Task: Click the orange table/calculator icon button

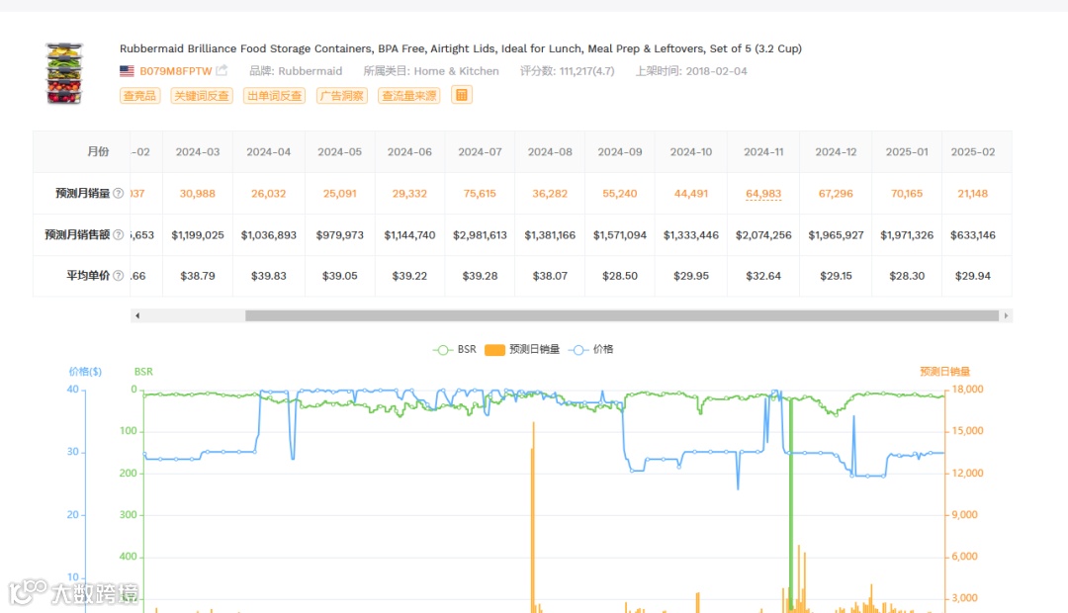Action: pos(461,95)
